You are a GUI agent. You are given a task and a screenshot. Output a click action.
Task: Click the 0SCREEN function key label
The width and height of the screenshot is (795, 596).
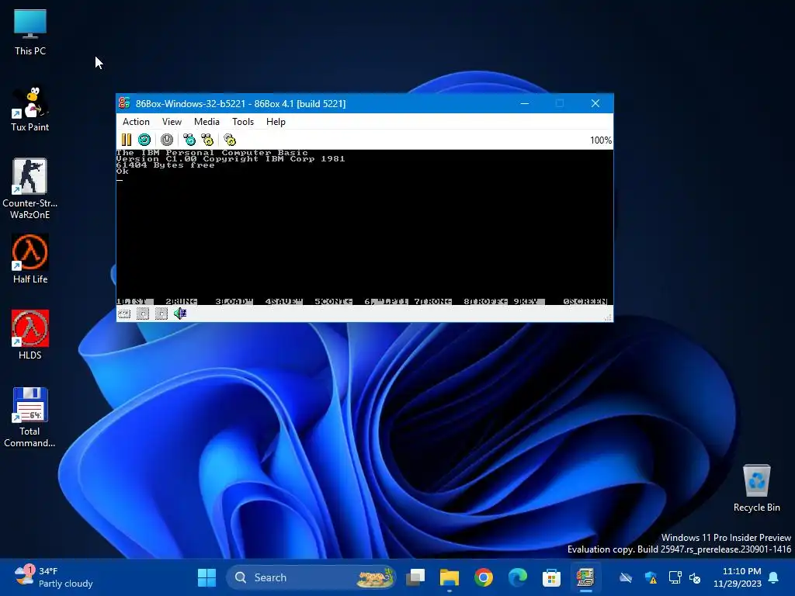pos(585,302)
